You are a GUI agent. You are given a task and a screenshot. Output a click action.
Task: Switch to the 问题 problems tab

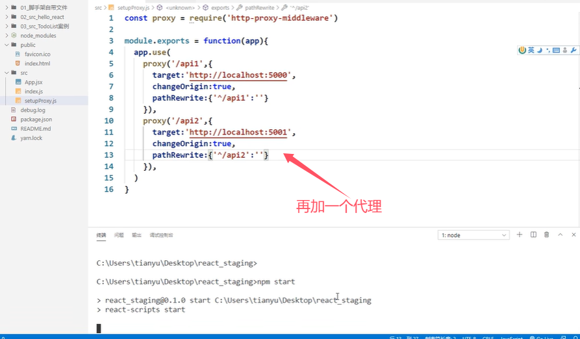[x=119, y=235]
